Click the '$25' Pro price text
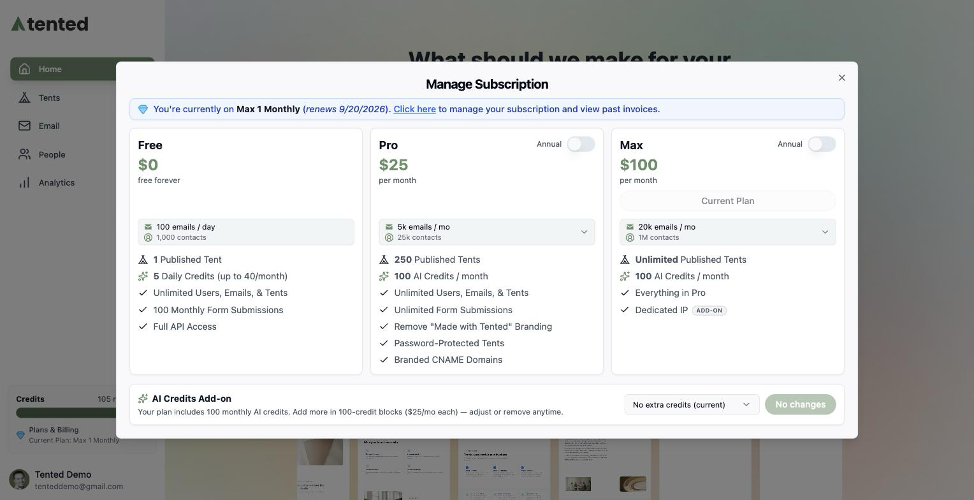974x500 pixels. pos(393,165)
